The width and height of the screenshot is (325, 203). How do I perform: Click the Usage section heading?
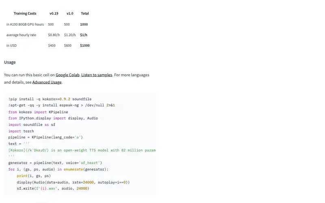[10, 63]
